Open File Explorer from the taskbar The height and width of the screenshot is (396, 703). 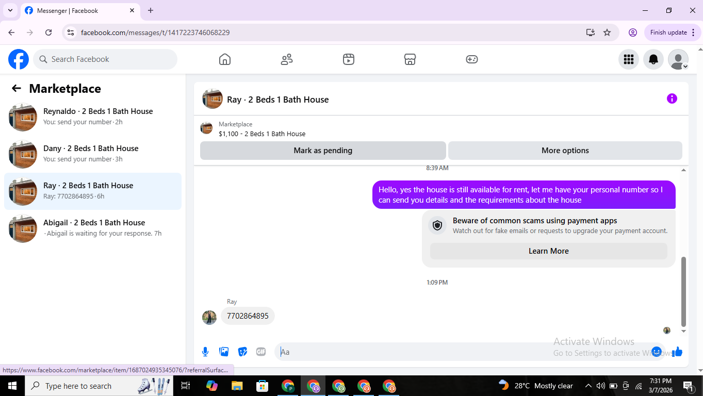pyautogui.click(x=237, y=386)
